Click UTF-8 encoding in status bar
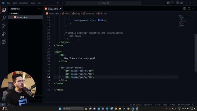 coord(157,105)
